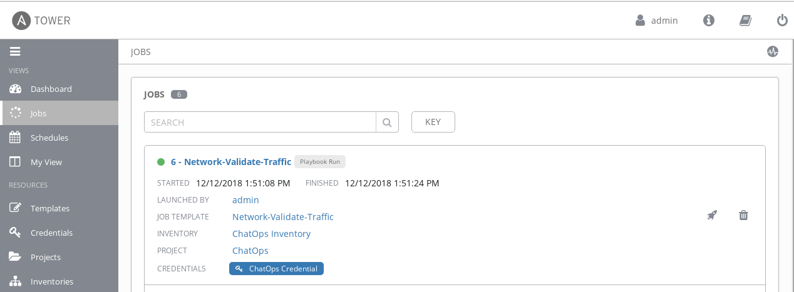
Task: Open documentation book icon
Action: (x=745, y=21)
